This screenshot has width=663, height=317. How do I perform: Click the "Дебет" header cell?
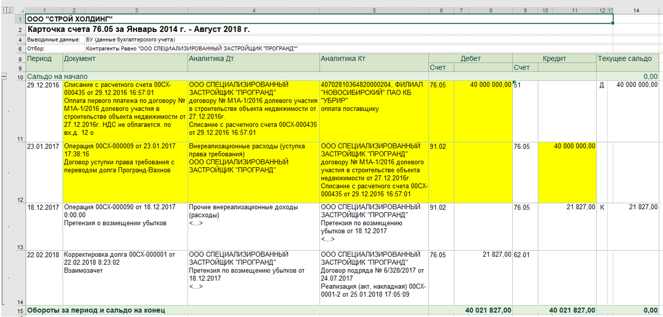[470, 58]
